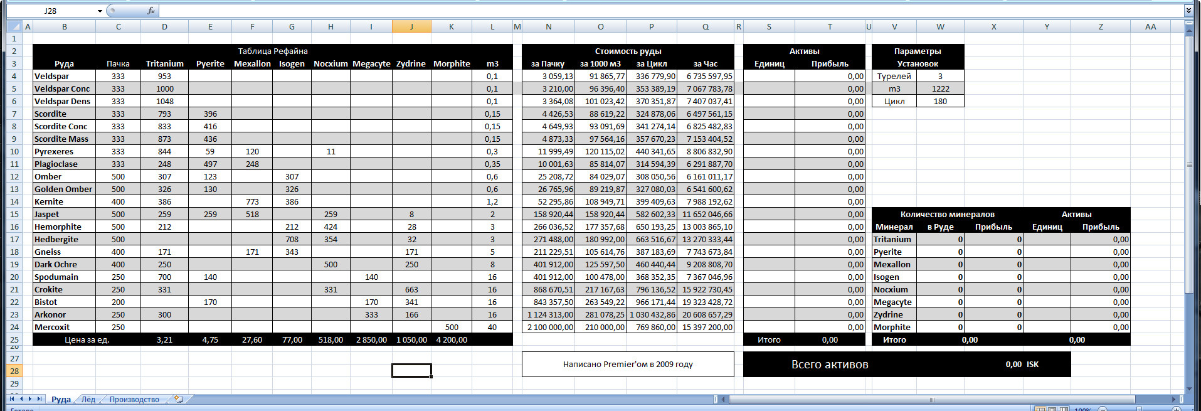Click the horizontal scrollbar thumb

pos(932,399)
